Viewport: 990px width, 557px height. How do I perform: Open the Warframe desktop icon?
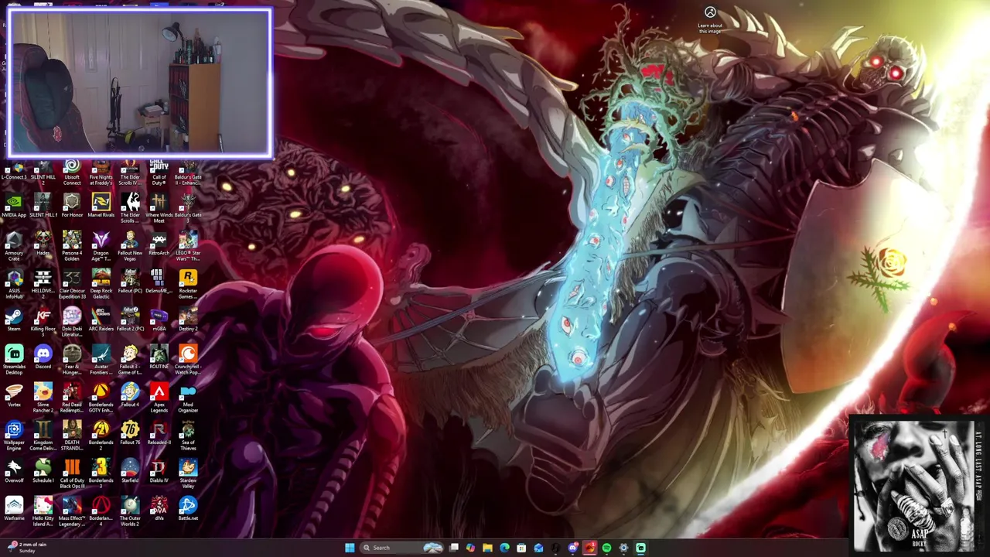pos(14,509)
